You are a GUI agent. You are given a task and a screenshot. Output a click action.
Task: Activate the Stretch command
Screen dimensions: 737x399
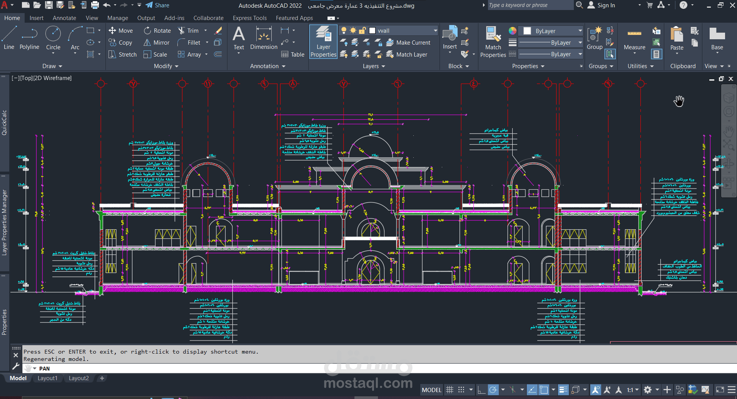123,55
